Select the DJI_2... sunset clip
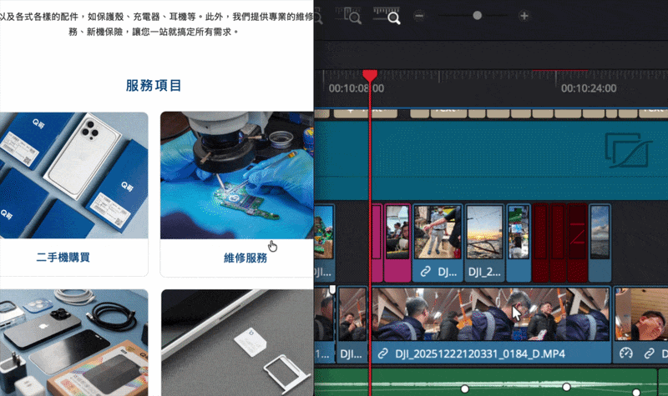Viewport: 668px width, 396px height. [x=485, y=243]
